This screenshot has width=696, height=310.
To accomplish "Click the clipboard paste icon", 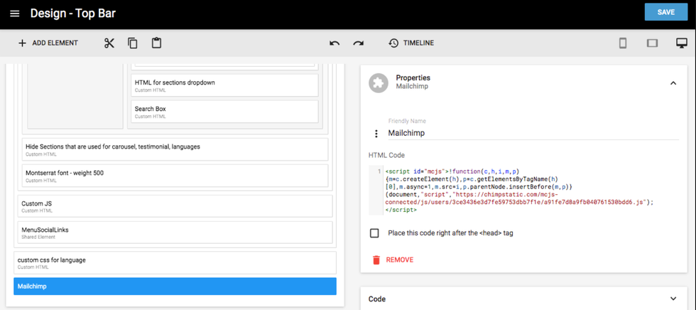I will (156, 43).
